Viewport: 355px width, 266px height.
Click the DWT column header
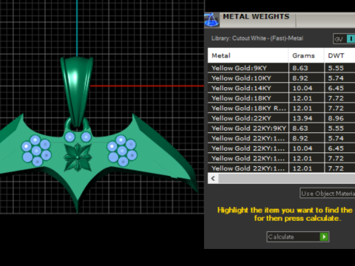(339, 55)
